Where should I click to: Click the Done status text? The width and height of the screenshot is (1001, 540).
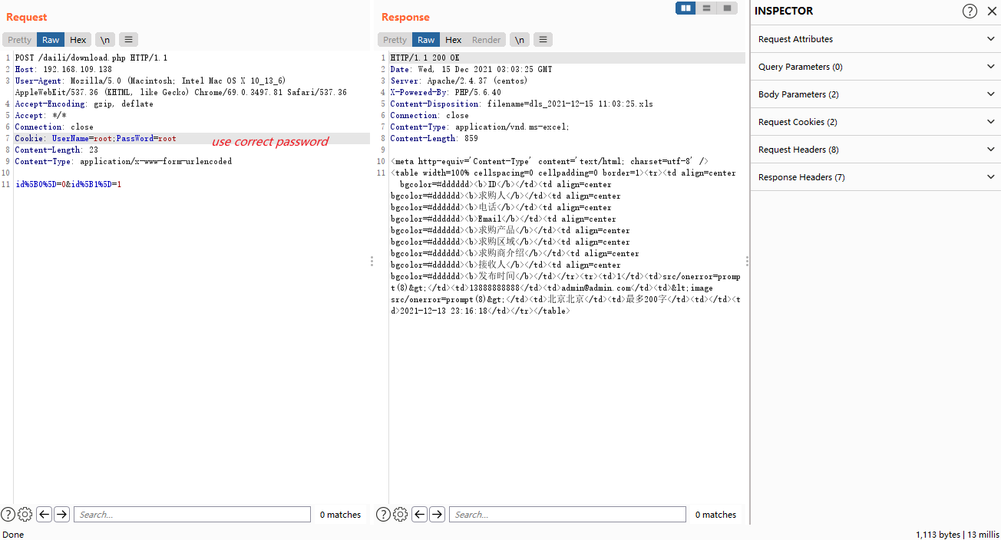[x=13, y=534]
